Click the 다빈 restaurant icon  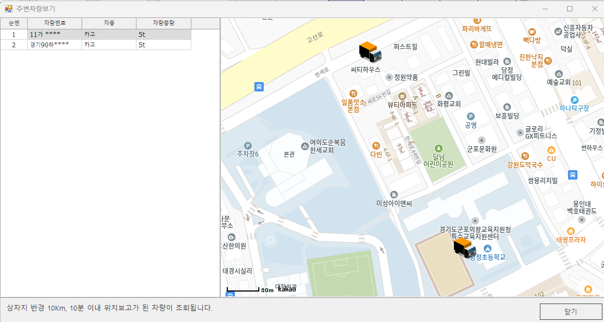point(376,145)
